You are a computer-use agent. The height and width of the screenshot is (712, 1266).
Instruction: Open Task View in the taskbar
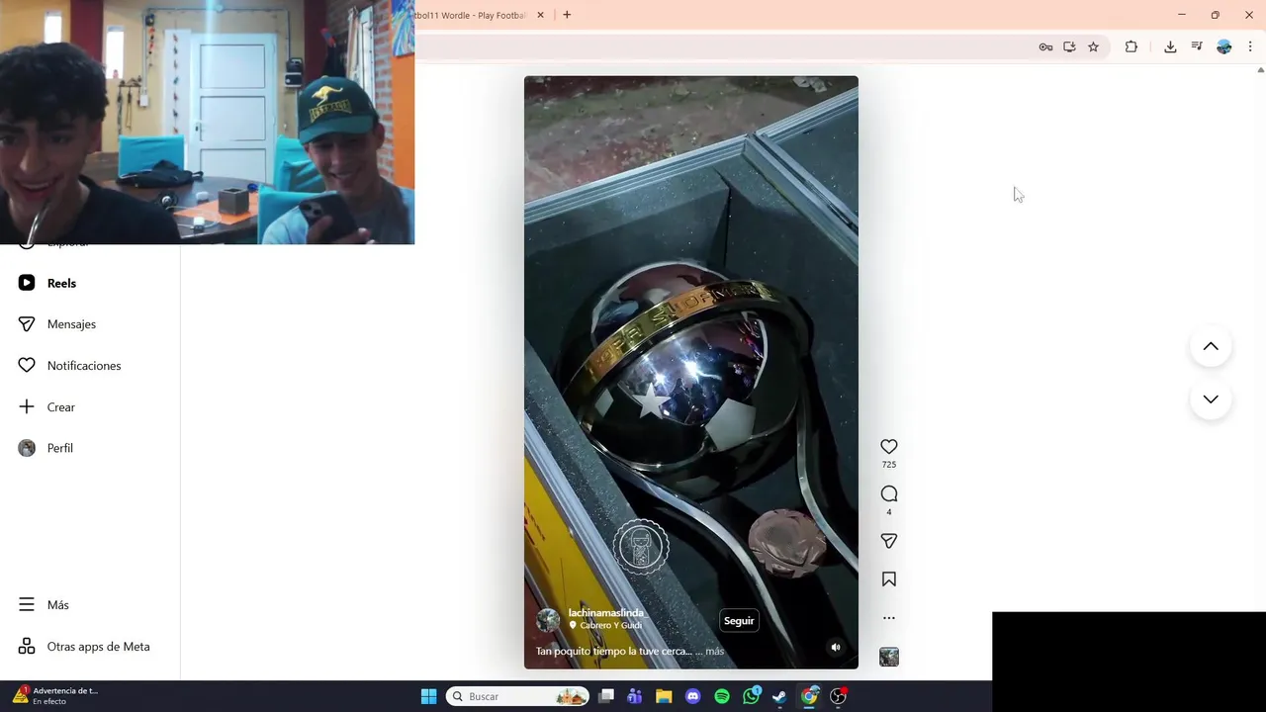[606, 696]
